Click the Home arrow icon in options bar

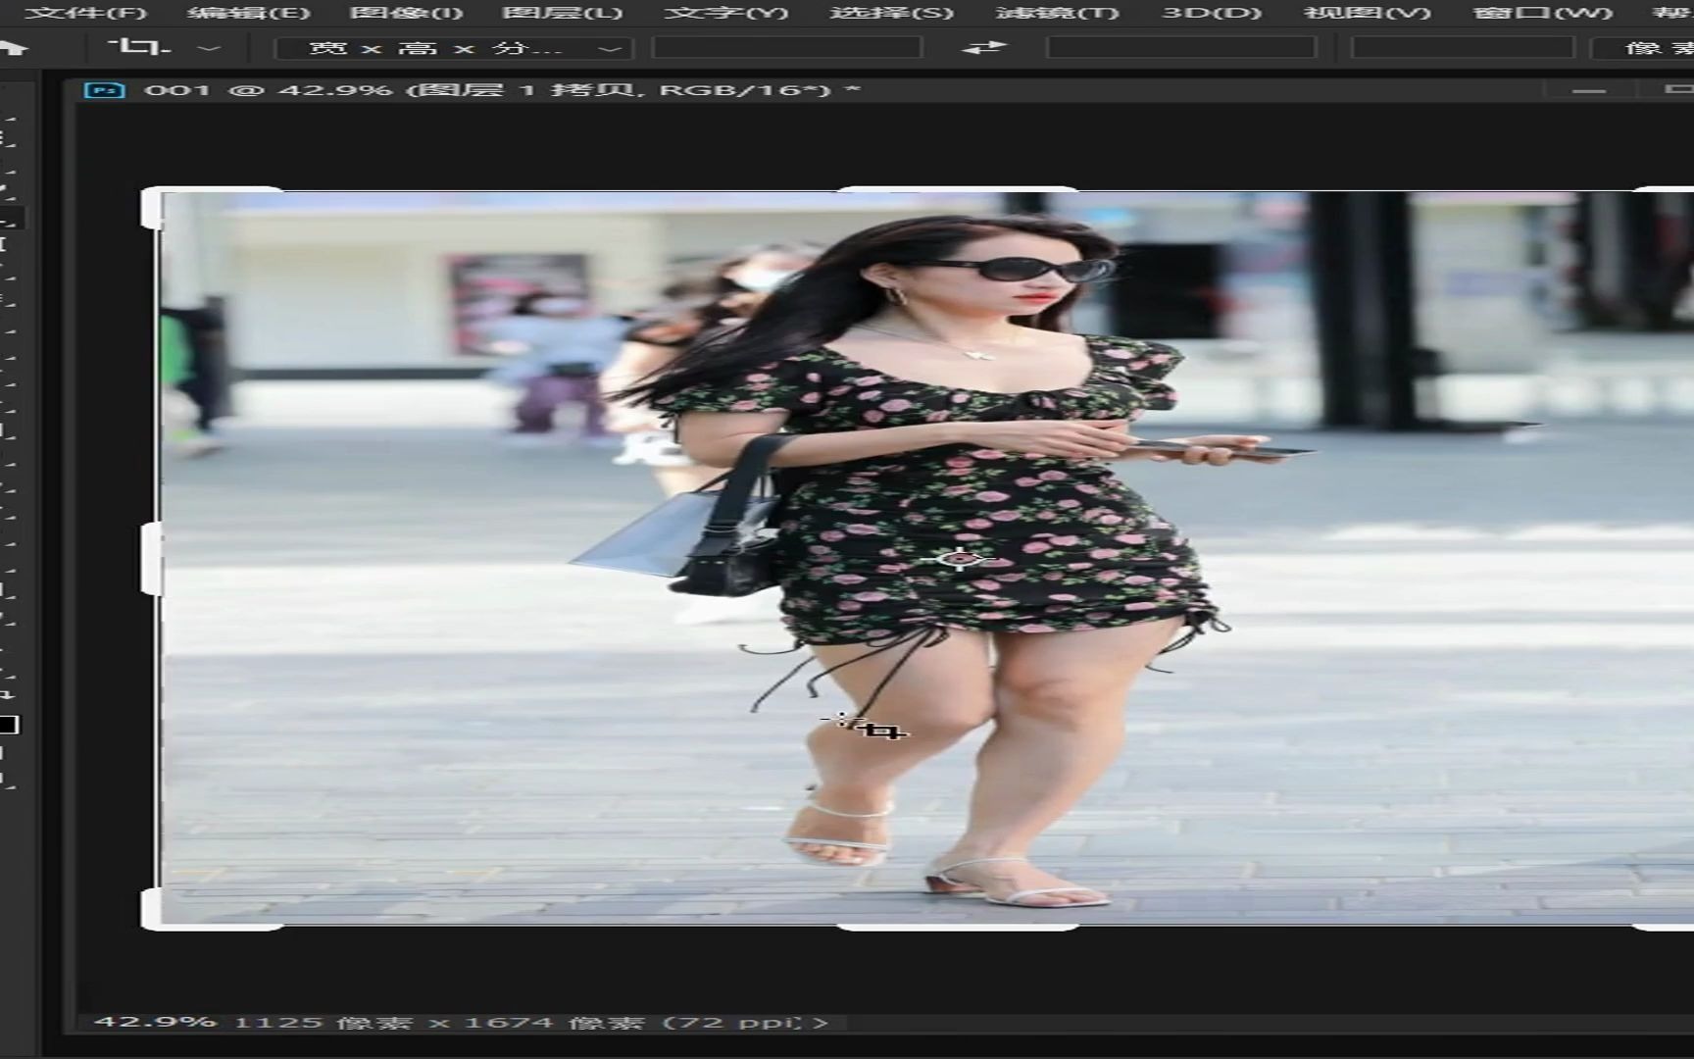pyautogui.click(x=14, y=47)
